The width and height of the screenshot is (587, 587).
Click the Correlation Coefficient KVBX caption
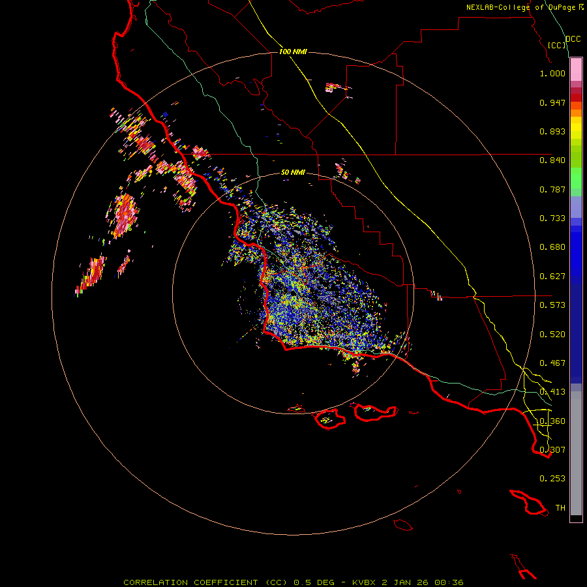(x=293, y=582)
